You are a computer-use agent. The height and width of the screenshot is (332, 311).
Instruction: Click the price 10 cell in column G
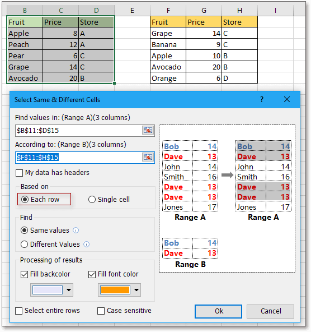[204, 56]
